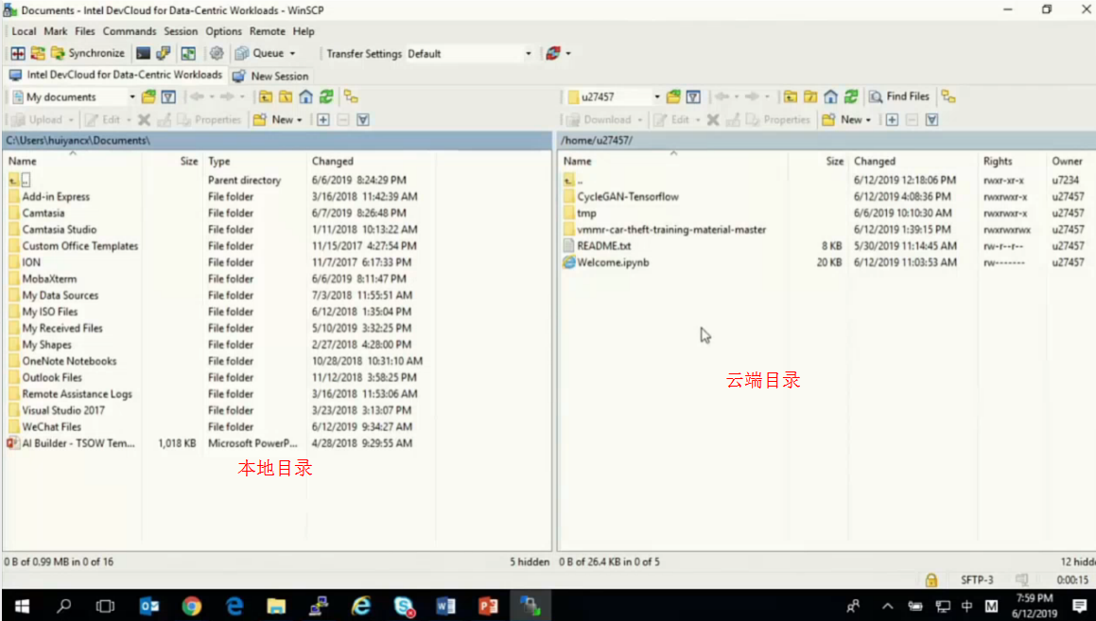Click the local path C:\Users\huiyancx\Documents\ bar
1096x621 pixels.
(x=277, y=141)
